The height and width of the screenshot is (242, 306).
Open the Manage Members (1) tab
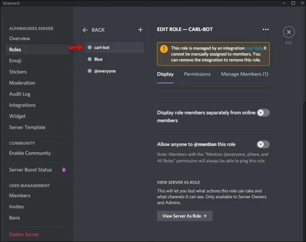point(244,74)
